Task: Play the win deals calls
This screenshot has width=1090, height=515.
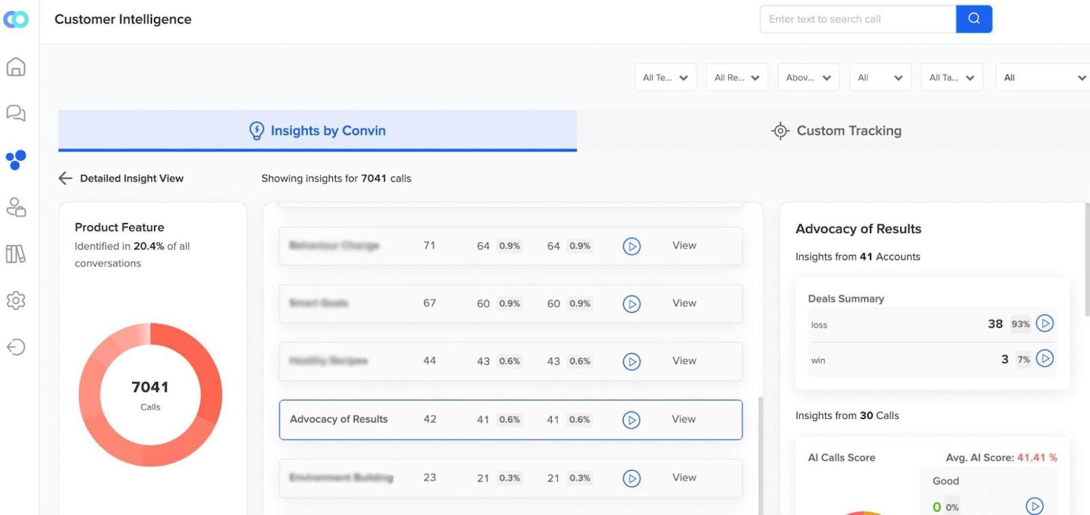Action: (1044, 358)
